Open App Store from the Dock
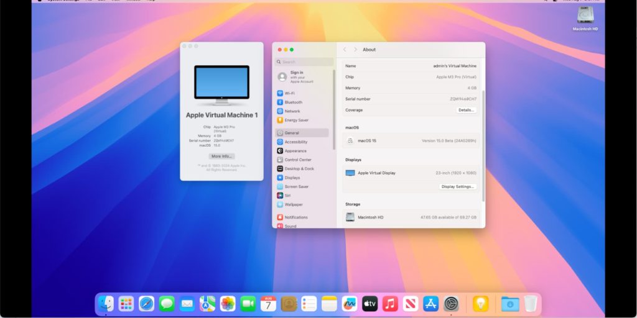This screenshot has height=318, width=637. (x=430, y=304)
